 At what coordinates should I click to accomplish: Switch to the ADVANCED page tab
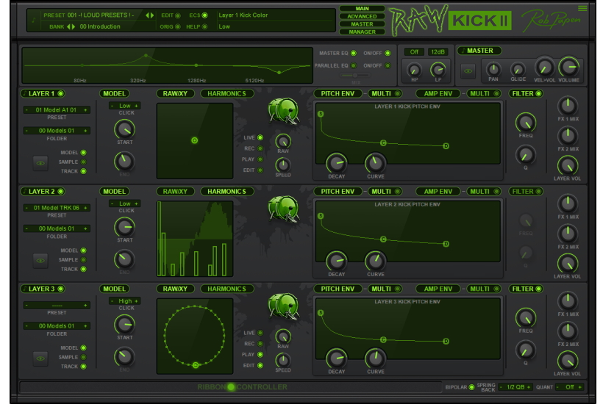pos(362,16)
